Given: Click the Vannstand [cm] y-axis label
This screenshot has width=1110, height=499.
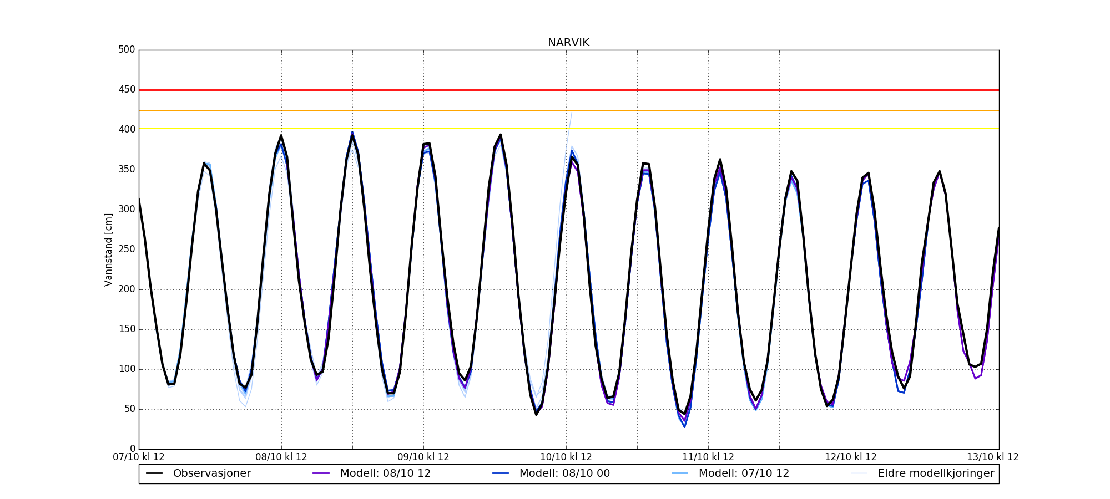Looking at the screenshot, I should (108, 250).
